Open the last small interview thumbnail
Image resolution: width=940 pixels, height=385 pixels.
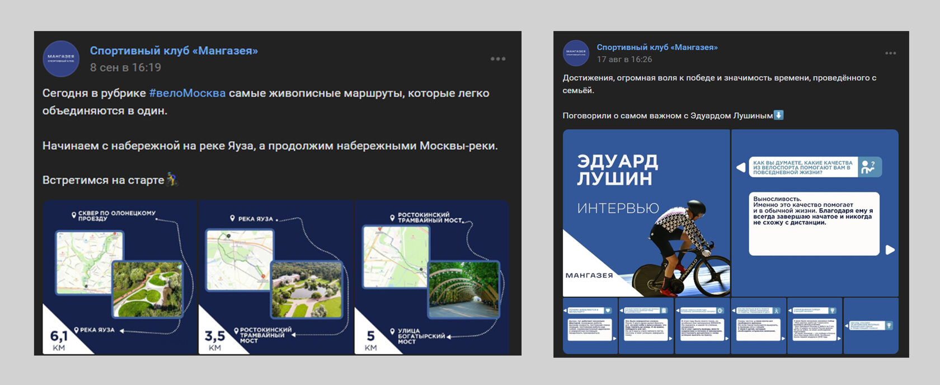(871, 326)
